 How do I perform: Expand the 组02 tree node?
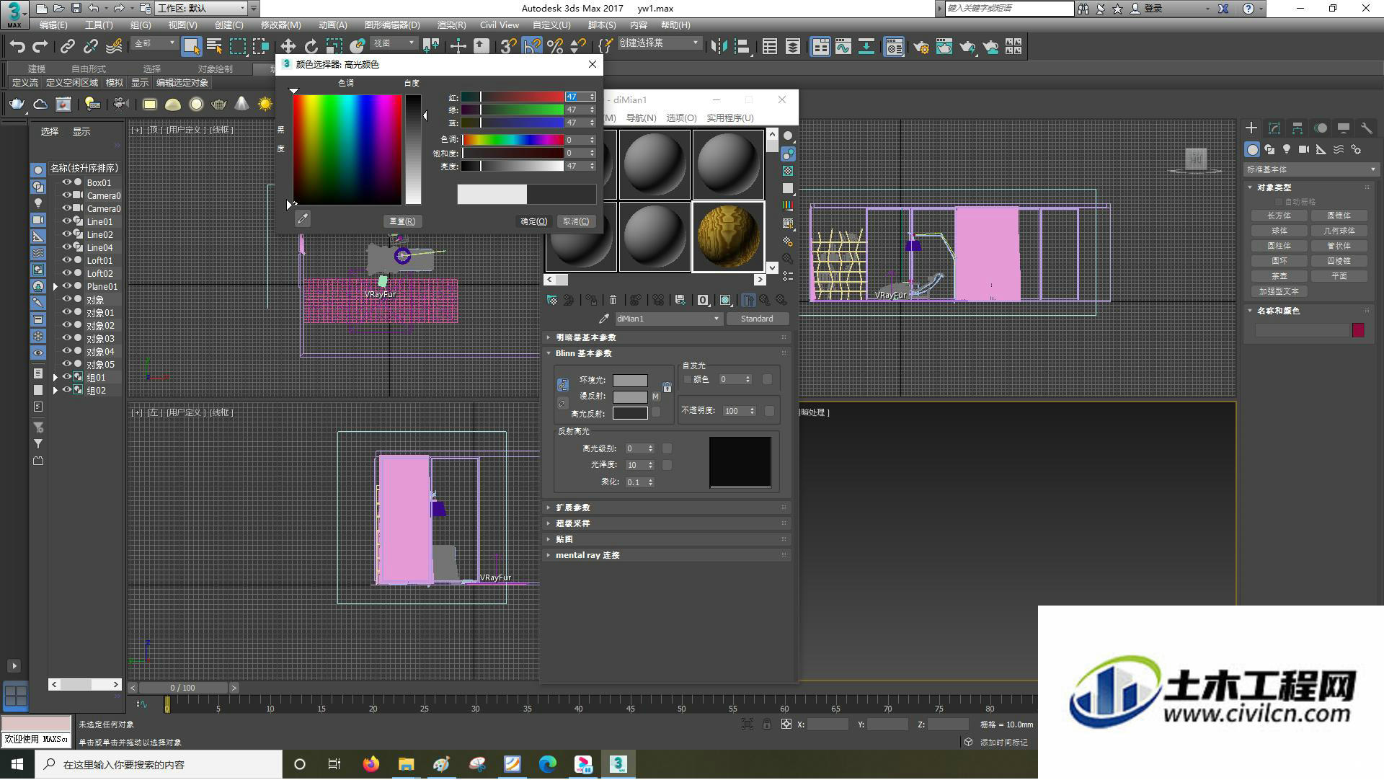coord(56,390)
